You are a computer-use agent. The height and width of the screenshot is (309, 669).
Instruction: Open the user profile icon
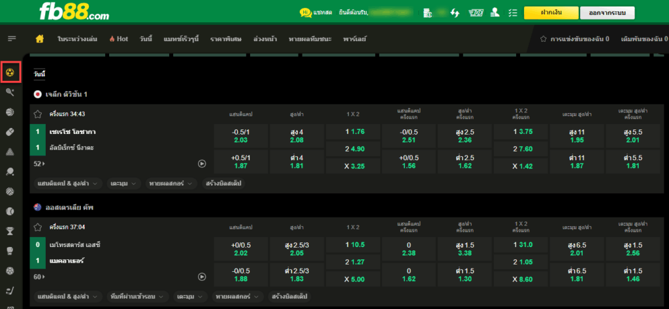point(495,12)
